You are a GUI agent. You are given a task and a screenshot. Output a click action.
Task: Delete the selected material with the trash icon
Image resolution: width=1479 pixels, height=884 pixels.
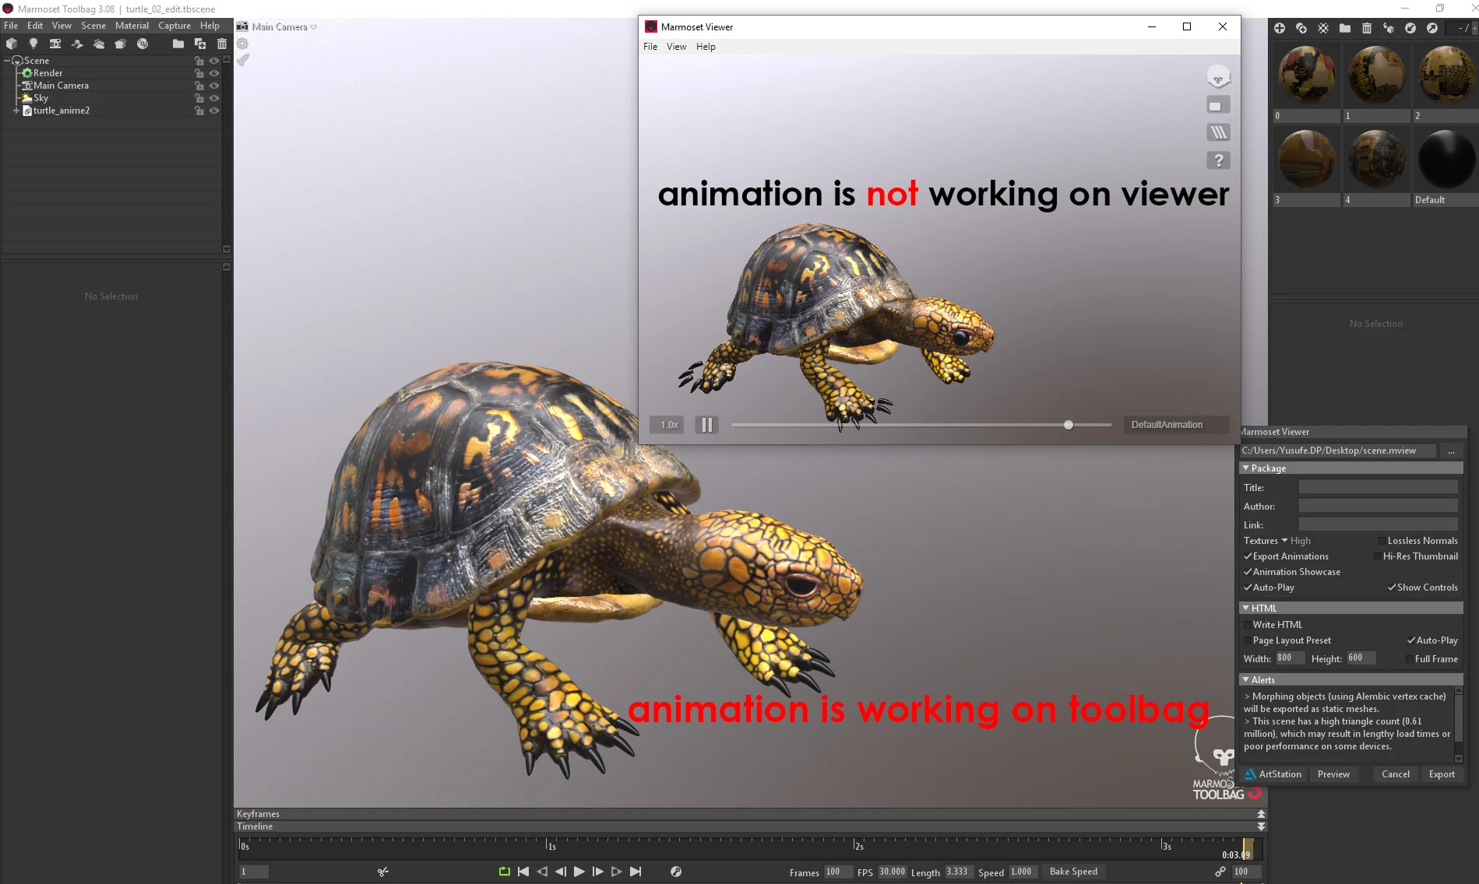[x=1367, y=28]
